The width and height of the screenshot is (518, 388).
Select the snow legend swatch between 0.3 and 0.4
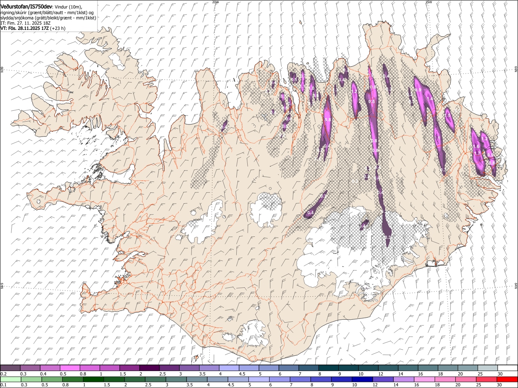tap(30, 368)
